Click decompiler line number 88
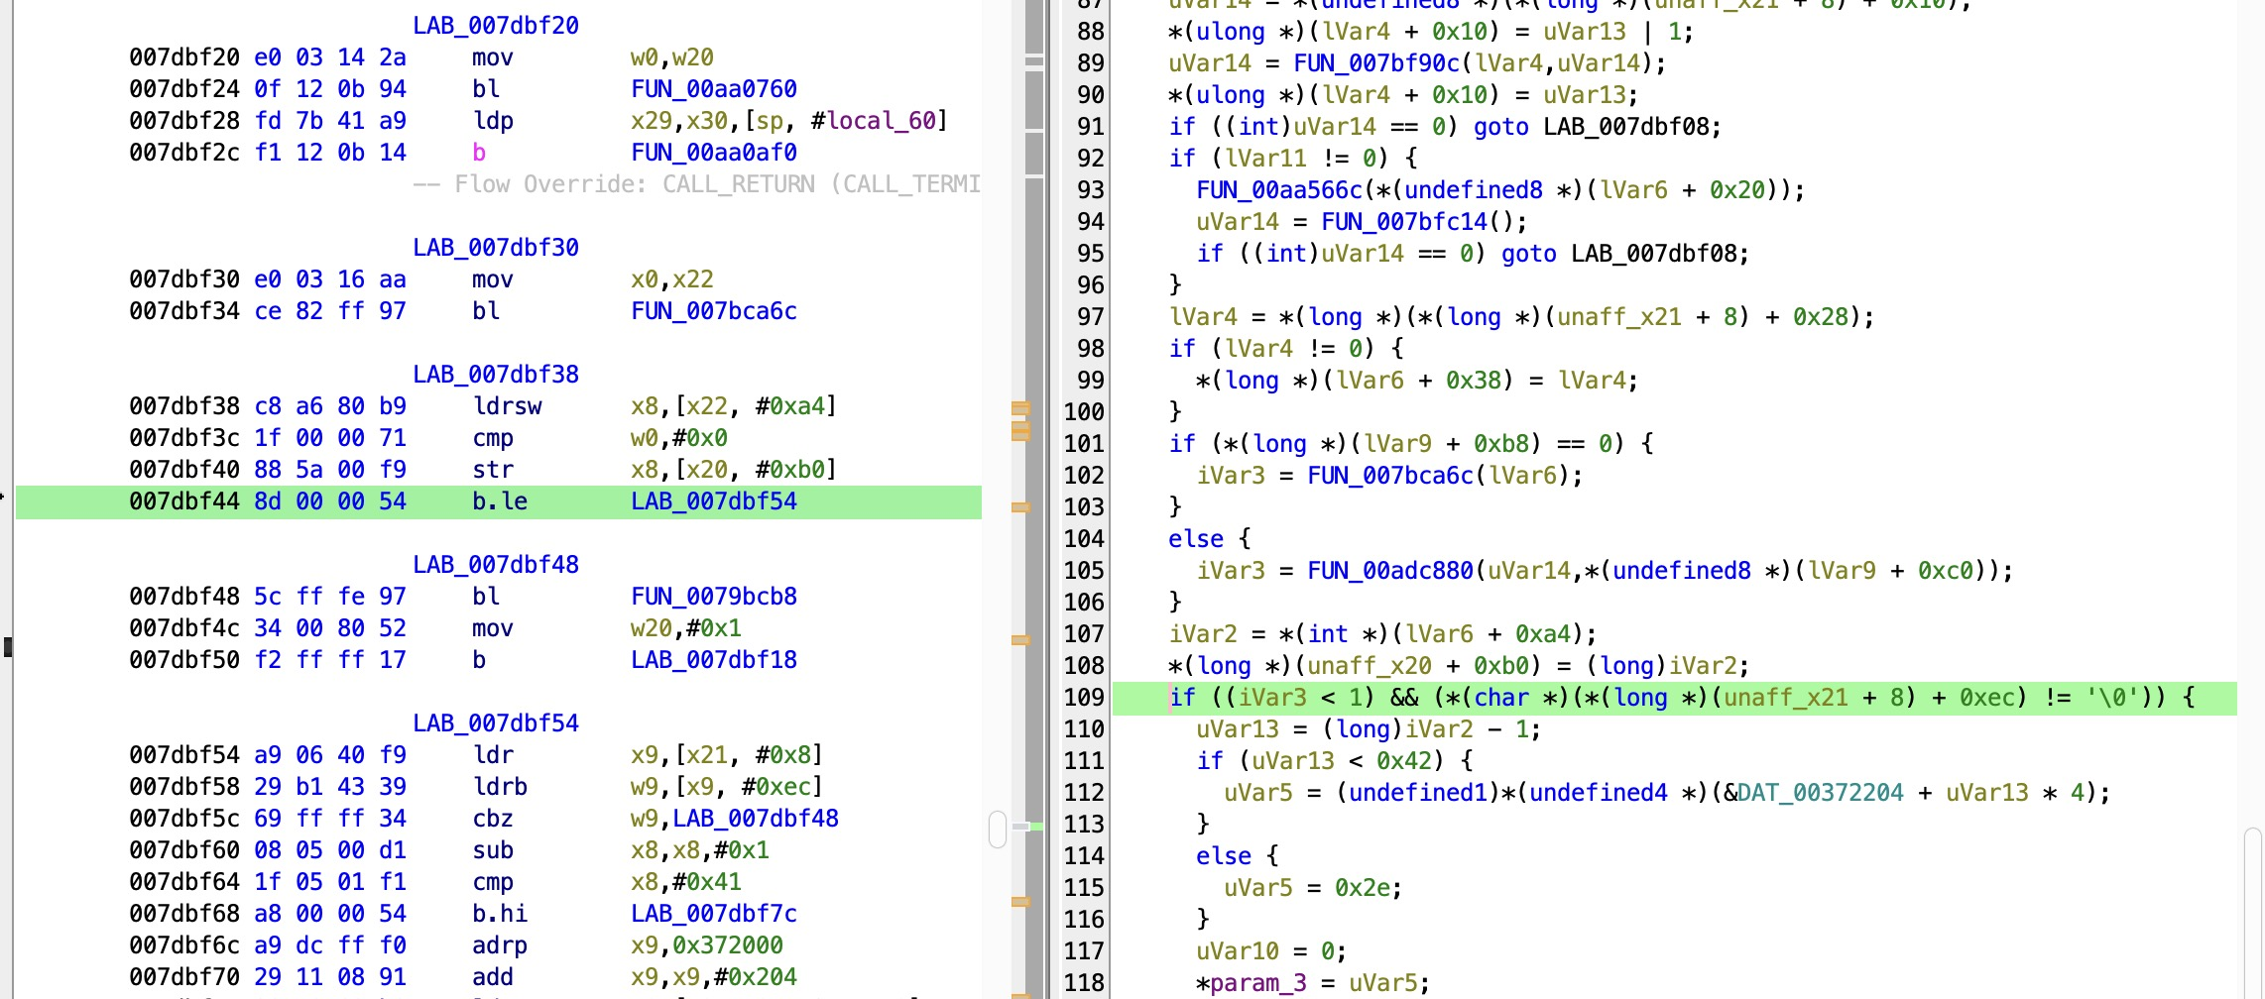This screenshot has height=999, width=2265. pyautogui.click(x=1090, y=31)
